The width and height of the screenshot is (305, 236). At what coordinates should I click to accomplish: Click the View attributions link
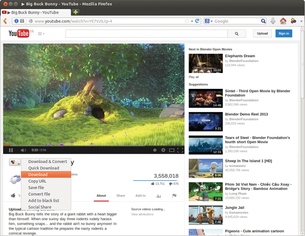pyautogui.click(x=142, y=214)
